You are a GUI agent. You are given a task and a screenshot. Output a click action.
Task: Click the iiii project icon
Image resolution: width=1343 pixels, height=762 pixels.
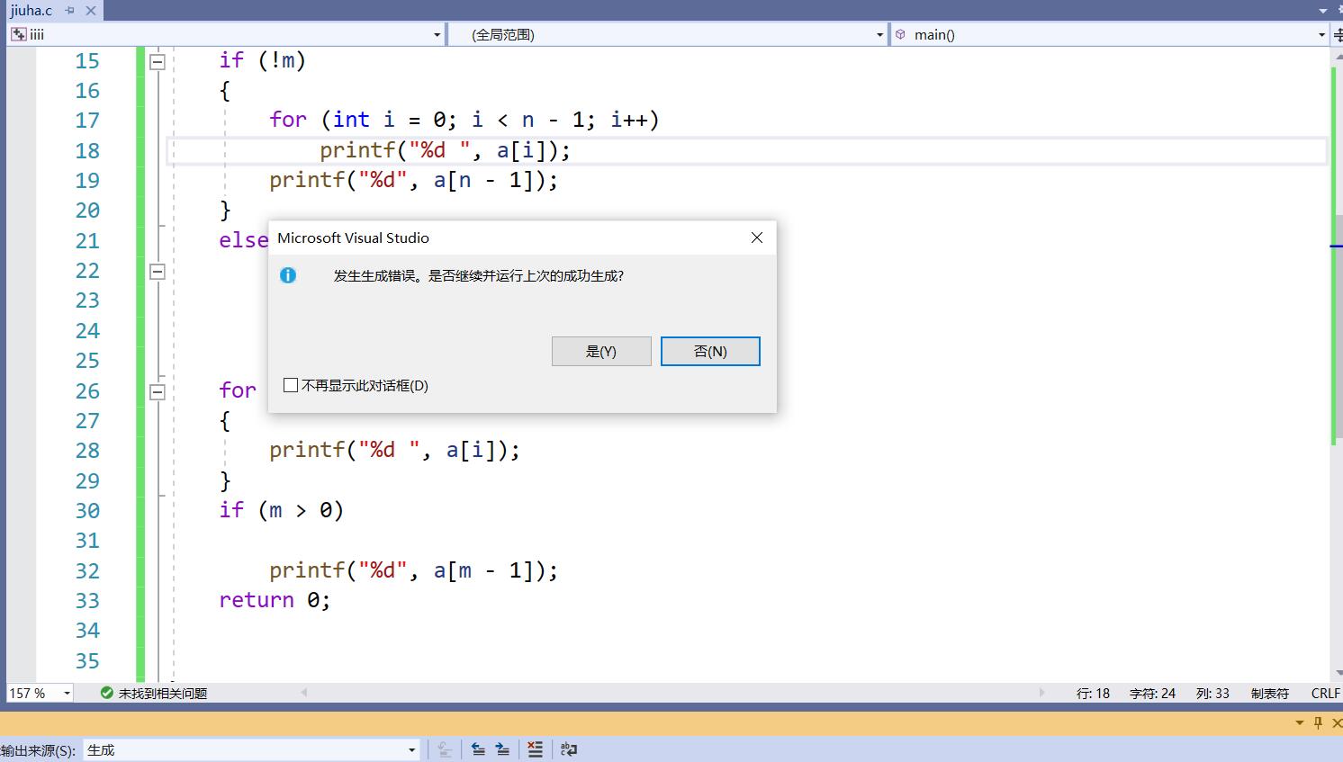[18, 34]
